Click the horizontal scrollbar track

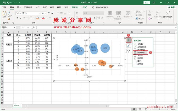142,106
